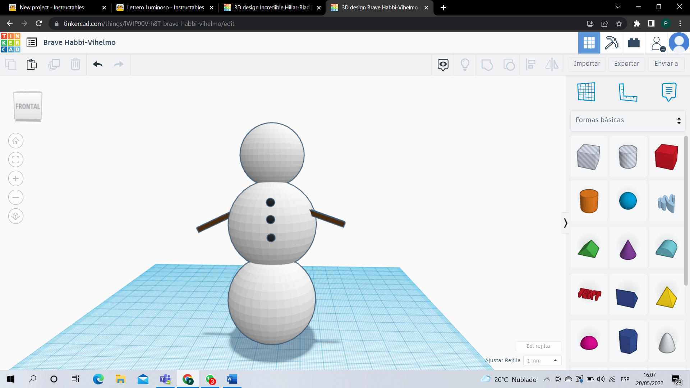Toggle the view visibility eye icon

point(443,64)
